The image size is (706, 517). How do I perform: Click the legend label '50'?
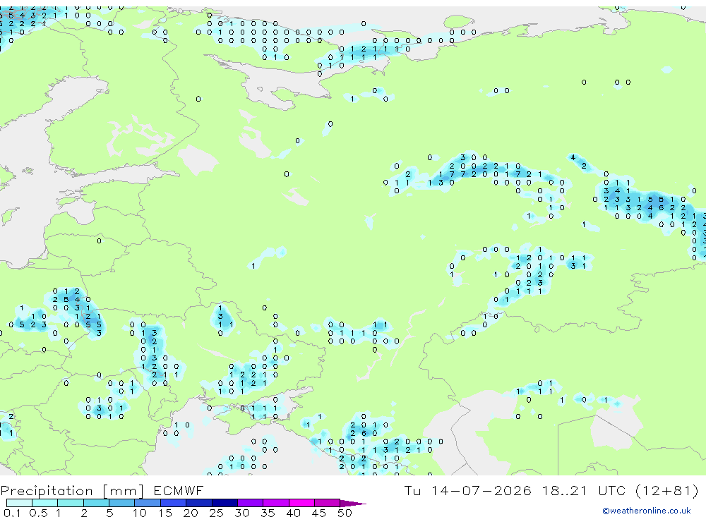pos(345,513)
